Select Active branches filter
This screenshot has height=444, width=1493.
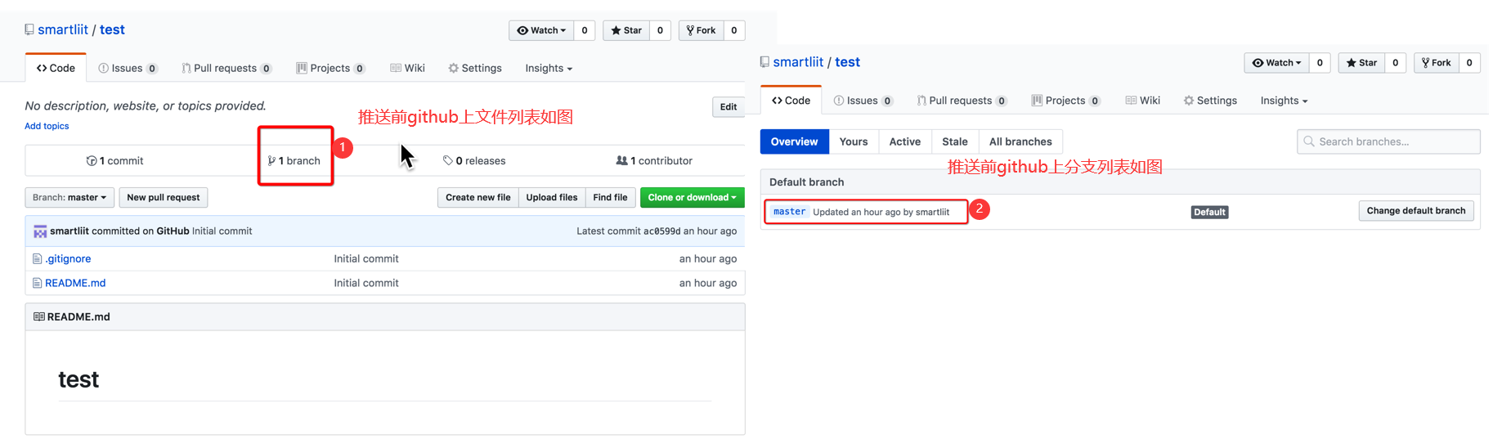click(x=904, y=141)
